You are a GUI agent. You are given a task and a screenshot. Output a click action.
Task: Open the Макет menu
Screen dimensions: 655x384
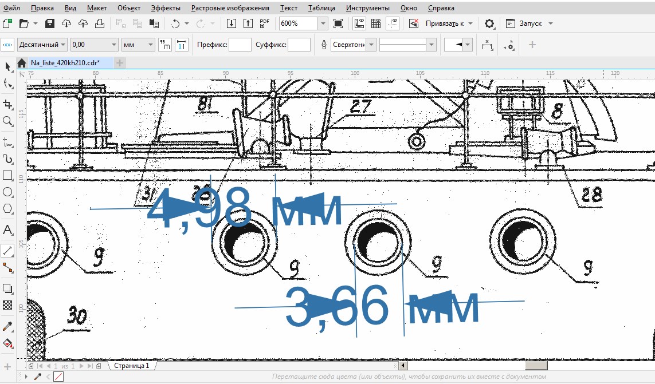click(x=97, y=8)
